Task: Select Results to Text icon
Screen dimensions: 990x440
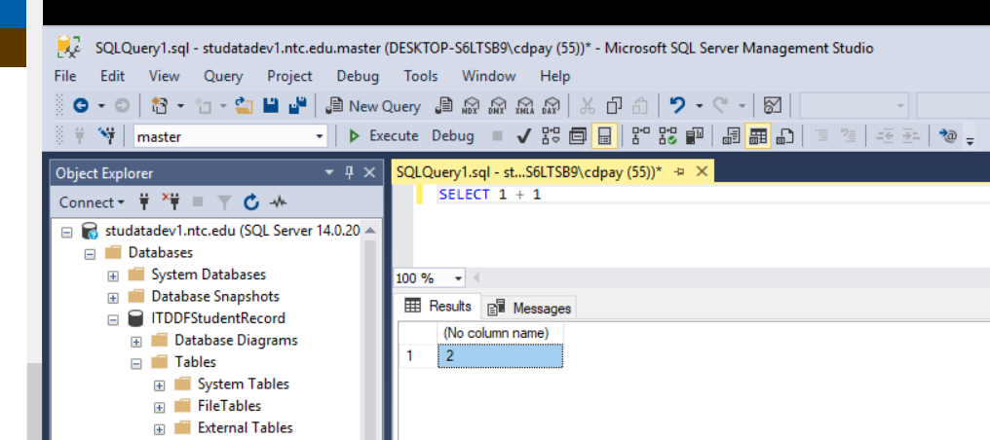Action: click(x=731, y=135)
